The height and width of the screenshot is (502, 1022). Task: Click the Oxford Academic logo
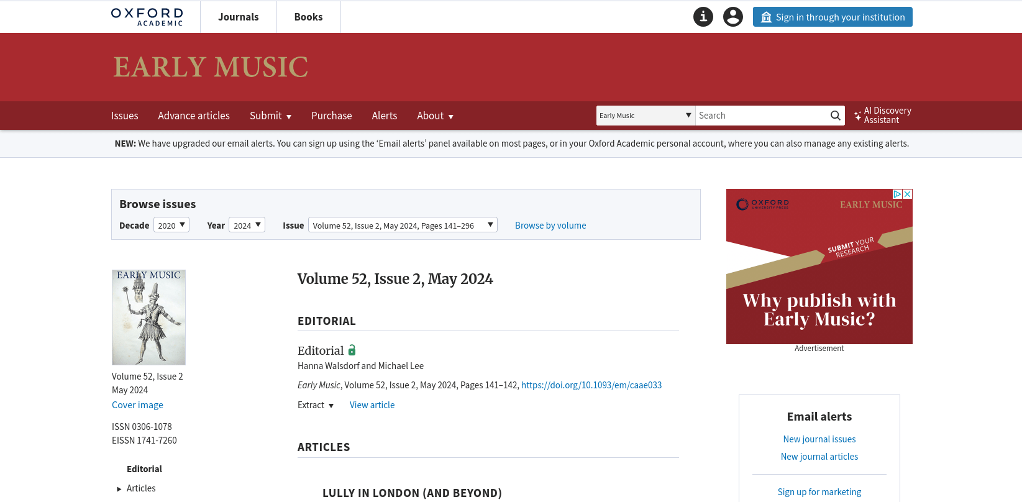point(147,17)
